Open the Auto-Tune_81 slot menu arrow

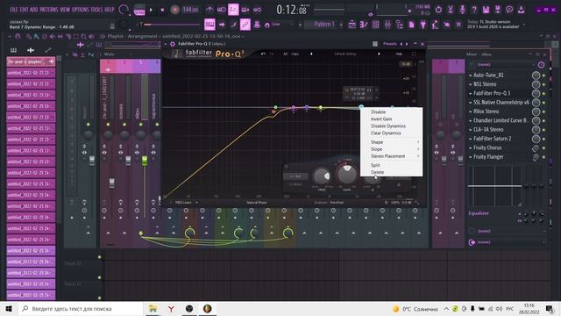click(x=471, y=75)
